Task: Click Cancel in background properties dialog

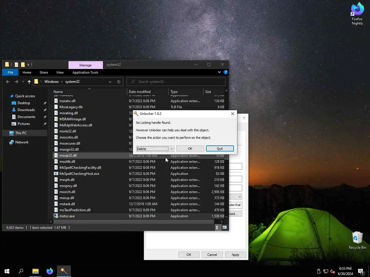Action: tap(212, 254)
